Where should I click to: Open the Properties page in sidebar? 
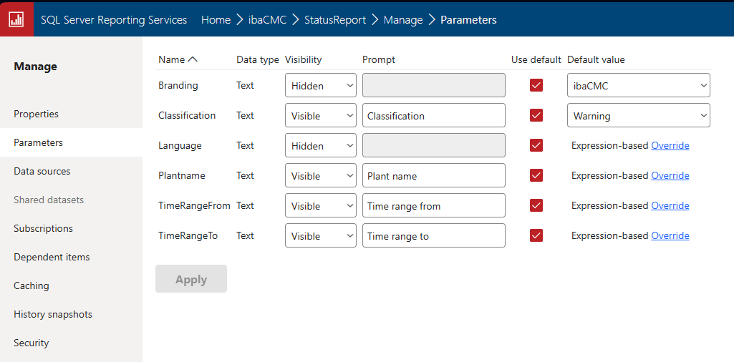tap(37, 114)
